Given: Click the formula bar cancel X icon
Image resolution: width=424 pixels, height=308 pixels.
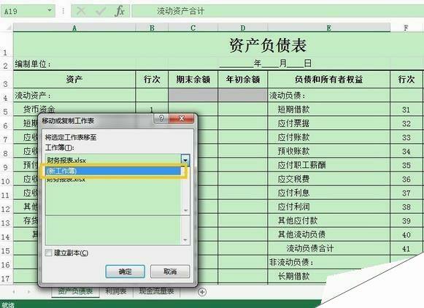Looking at the screenshot, I should pyautogui.click(x=81, y=11).
